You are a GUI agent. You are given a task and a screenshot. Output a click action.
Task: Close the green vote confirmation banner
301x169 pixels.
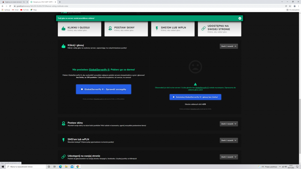240,18
